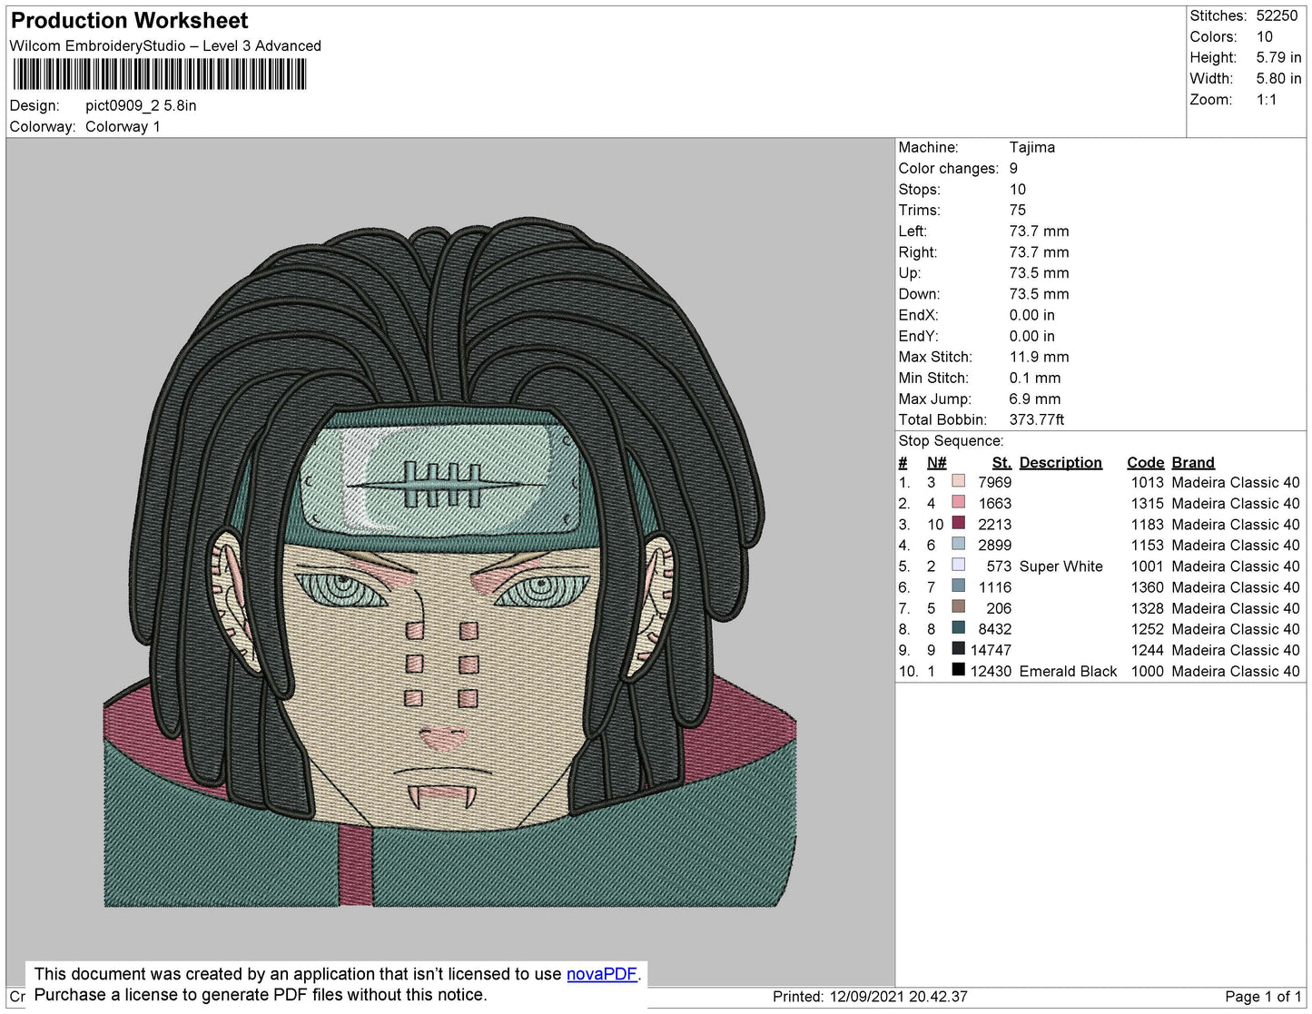This screenshot has height=1014, width=1312.
Task: Click the Total Bobbin value '373.77ft'
Action: click(x=1037, y=419)
